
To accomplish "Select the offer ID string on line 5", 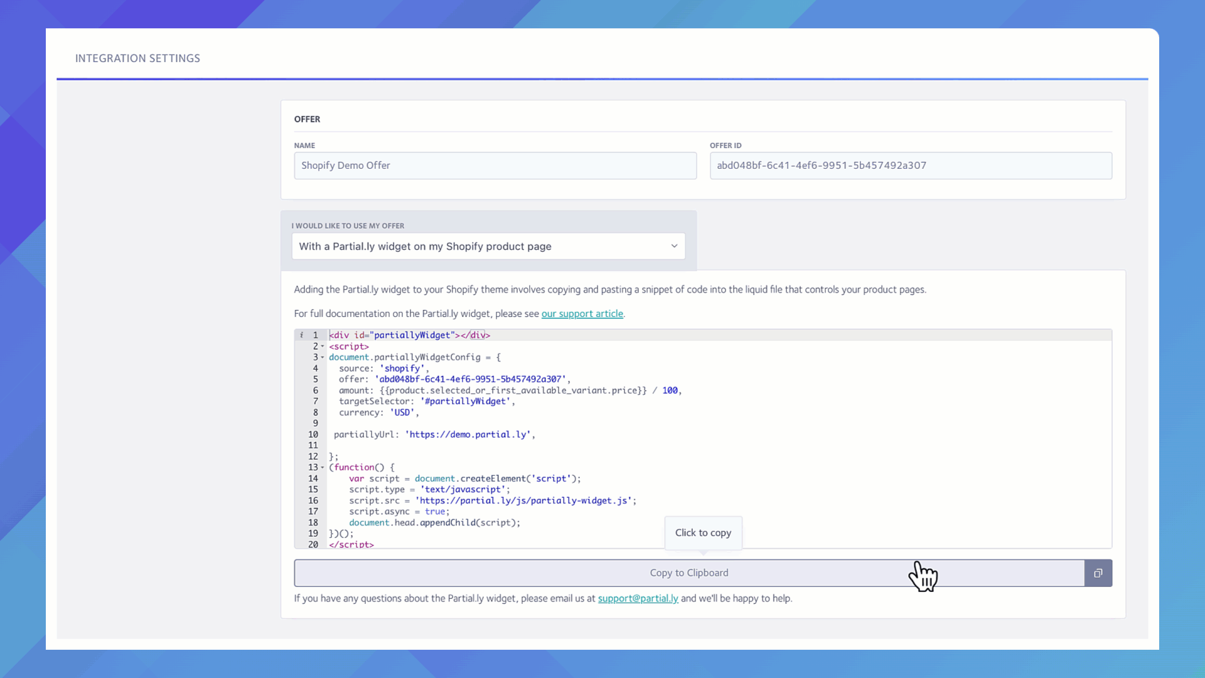I will [x=472, y=379].
